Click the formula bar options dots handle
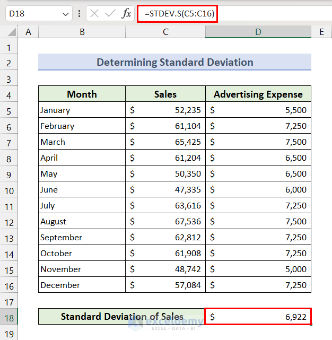Viewport: 332px width, 340px height. coord(79,14)
